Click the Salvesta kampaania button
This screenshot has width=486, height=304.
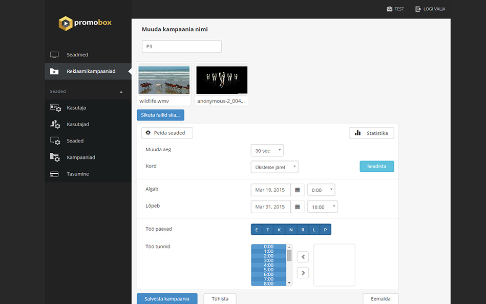(x=167, y=299)
